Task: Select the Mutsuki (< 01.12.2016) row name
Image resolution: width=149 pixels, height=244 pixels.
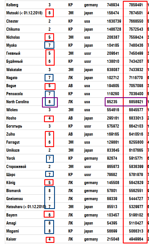Action: [x=24, y=13]
